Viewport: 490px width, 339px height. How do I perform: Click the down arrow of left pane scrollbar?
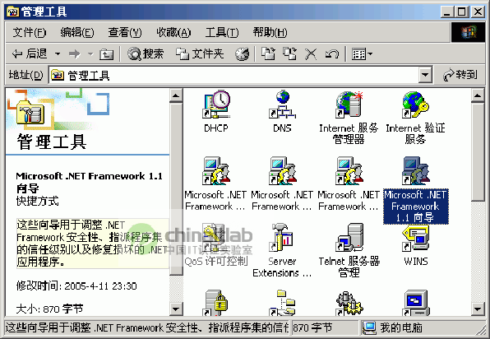click(176, 309)
